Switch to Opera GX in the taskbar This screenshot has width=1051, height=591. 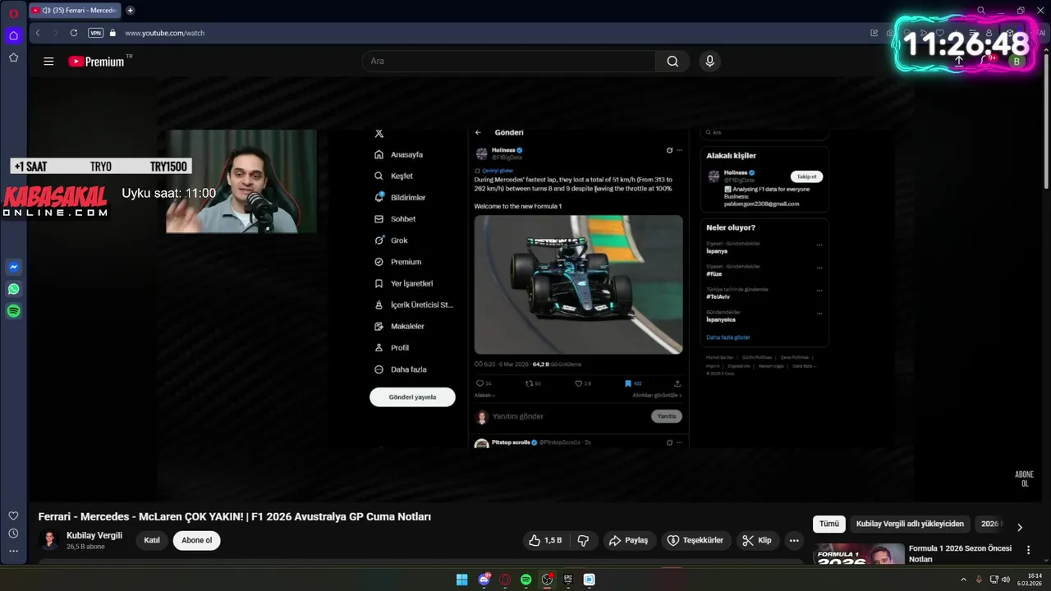coord(505,580)
